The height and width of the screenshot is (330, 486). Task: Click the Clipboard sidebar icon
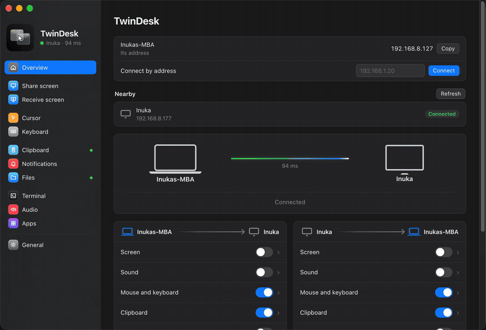pyautogui.click(x=13, y=150)
